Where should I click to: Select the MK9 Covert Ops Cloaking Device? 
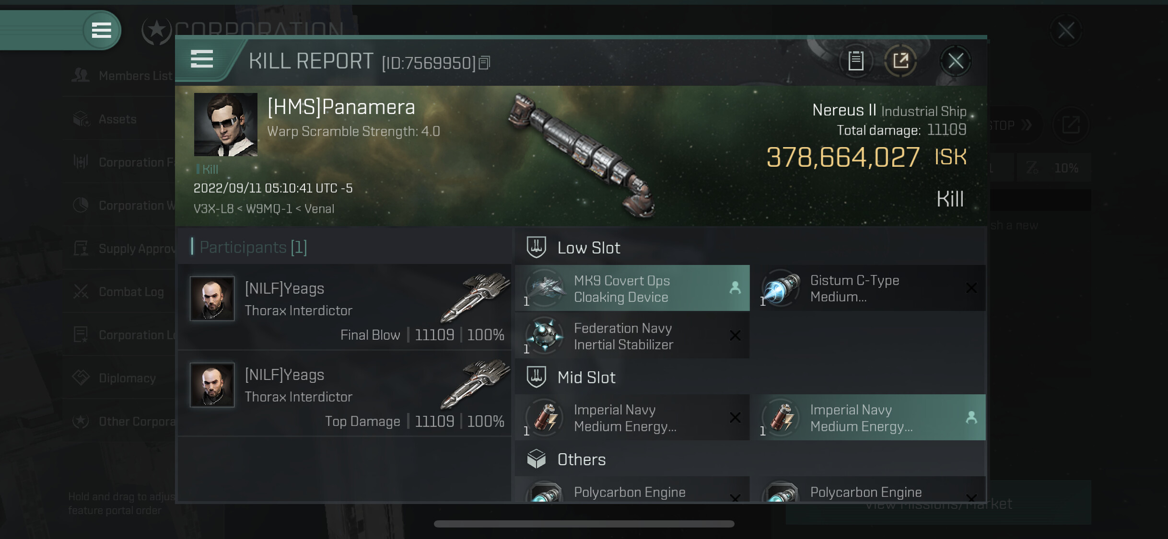coord(632,288)
